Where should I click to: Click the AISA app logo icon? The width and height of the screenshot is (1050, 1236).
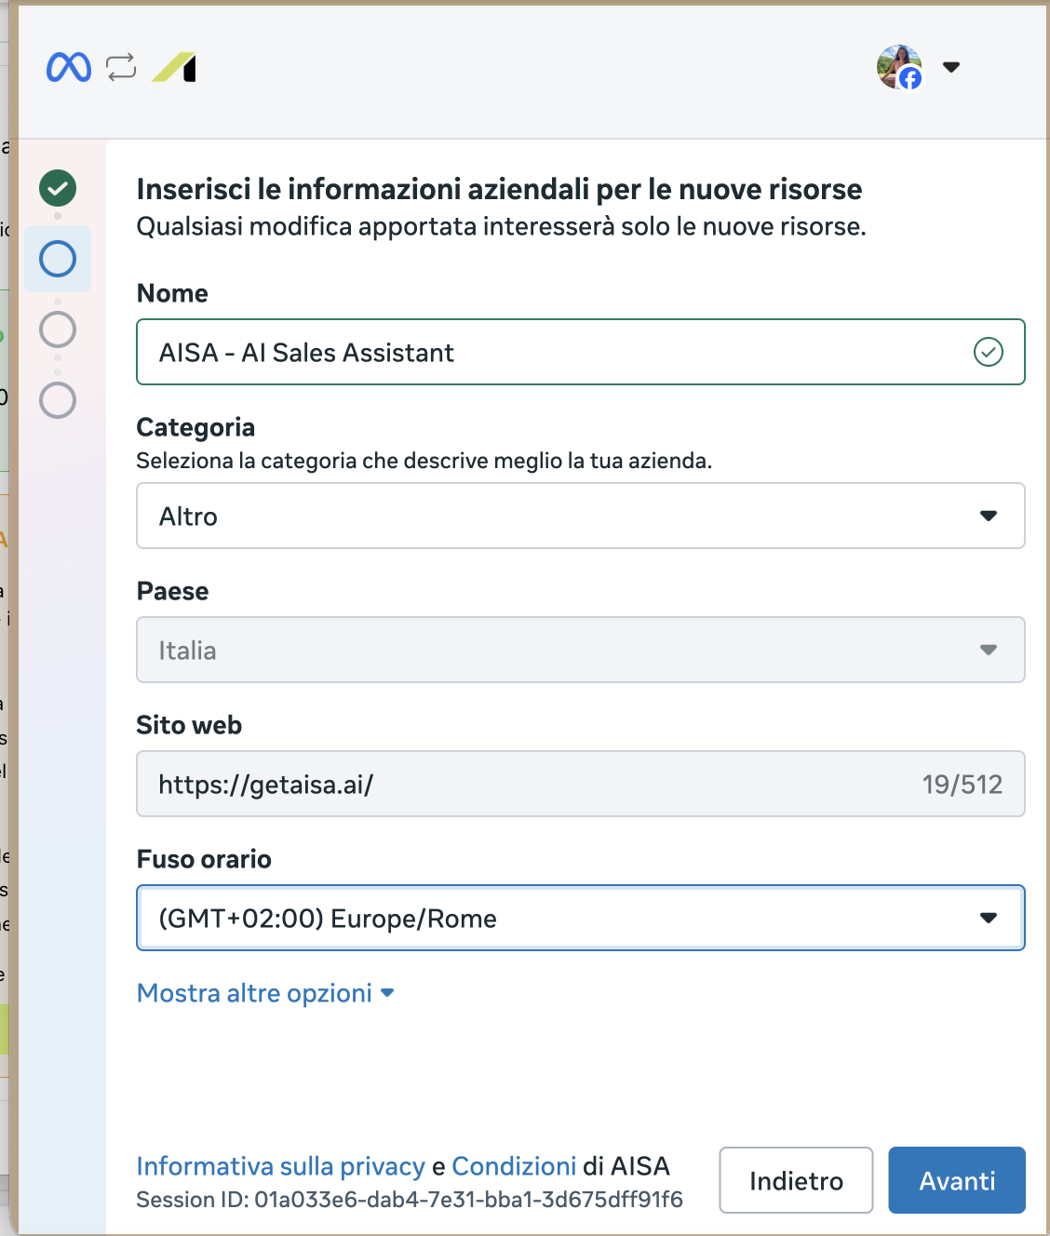pyautogui.click(x=174, y=67)
